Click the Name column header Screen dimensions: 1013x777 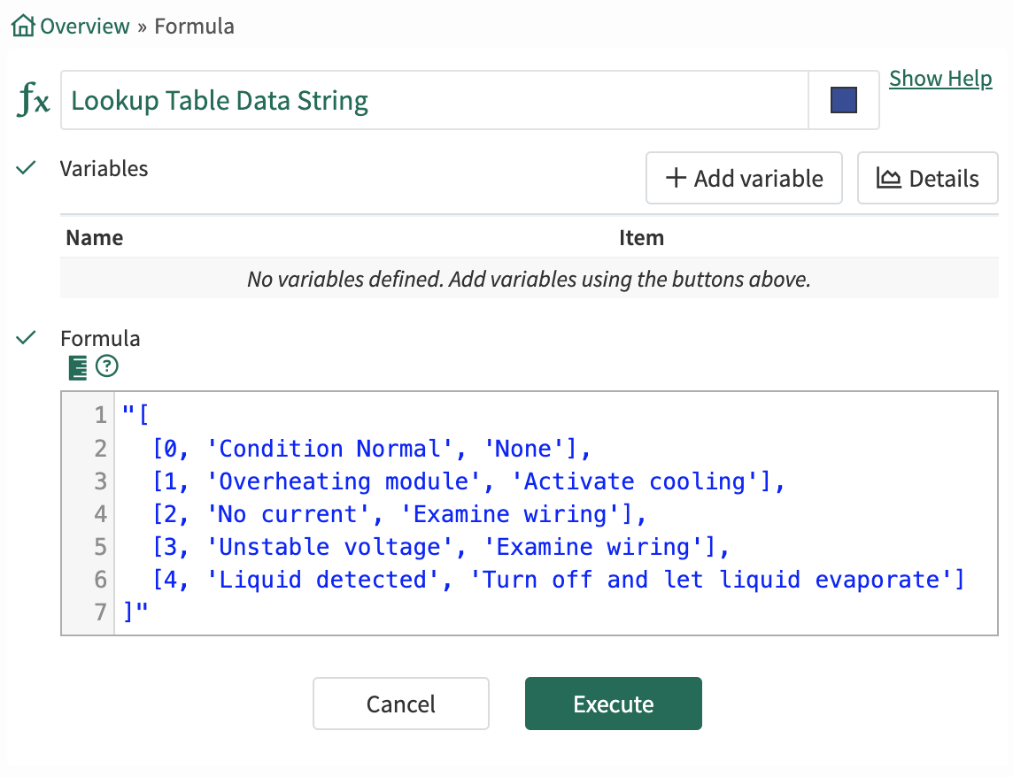(95, 238)
